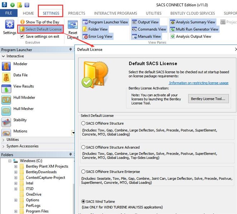
Task: Open the Settings gear icon in ribbon
Action: click(x=10, y=24)
